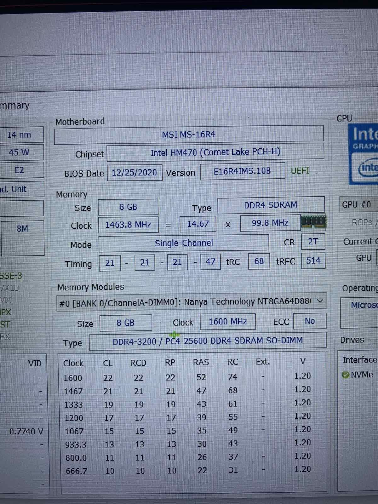This screenshot has width=378, height=504.
Task: Click the multiplier value 14.67
Action: [198, 224]
